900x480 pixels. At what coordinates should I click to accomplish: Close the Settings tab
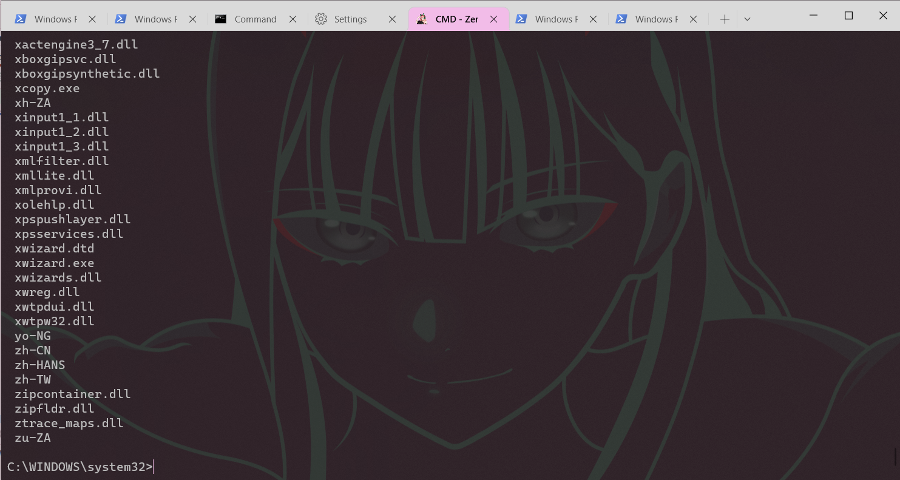391,18
